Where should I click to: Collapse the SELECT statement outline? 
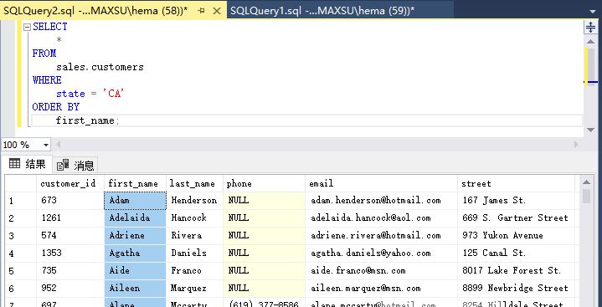click(27, 28)
